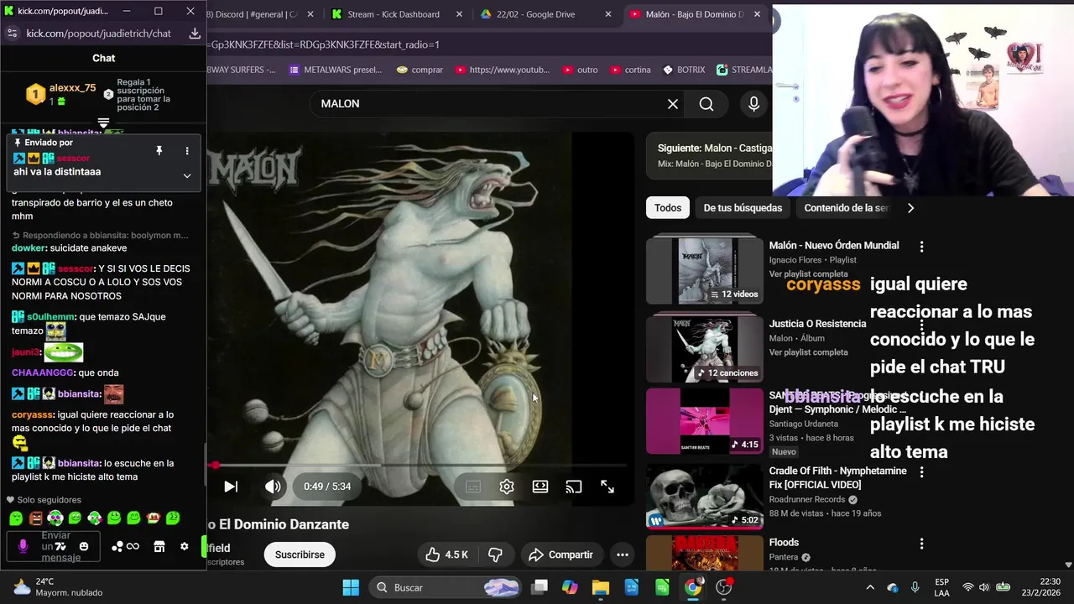Viewport: 1074px width, 604px height.
Task: Click the infinity icon beside chat input
Action: tap(133, 547)
